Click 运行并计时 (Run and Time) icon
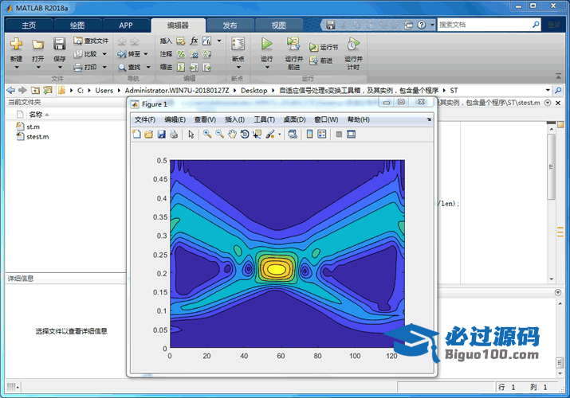This screenshot has width=570, height=398. tap(353, 44)
